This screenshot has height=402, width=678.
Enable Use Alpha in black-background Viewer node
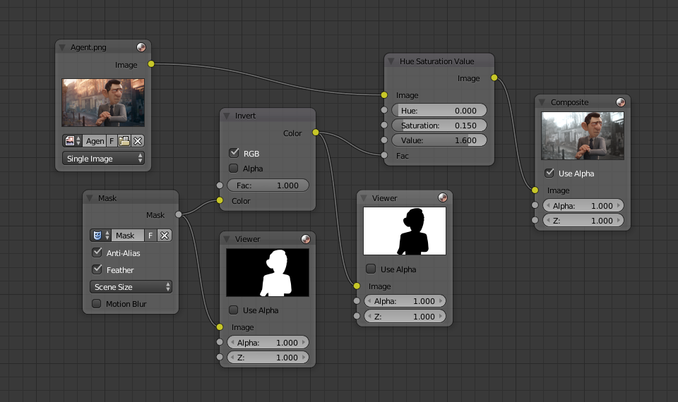click(x=234, y=310)
